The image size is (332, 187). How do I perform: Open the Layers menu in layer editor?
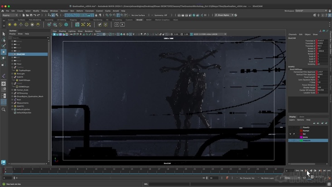click(292, 120)
